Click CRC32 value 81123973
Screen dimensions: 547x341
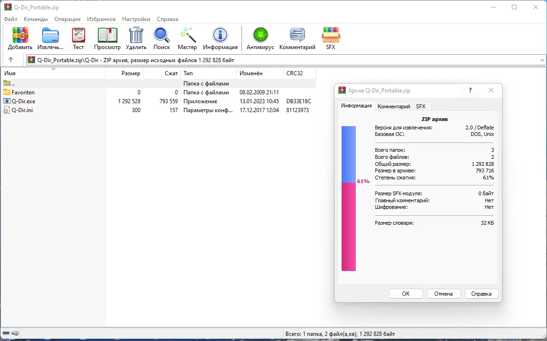pyautogui.click(x=298, y=110)
